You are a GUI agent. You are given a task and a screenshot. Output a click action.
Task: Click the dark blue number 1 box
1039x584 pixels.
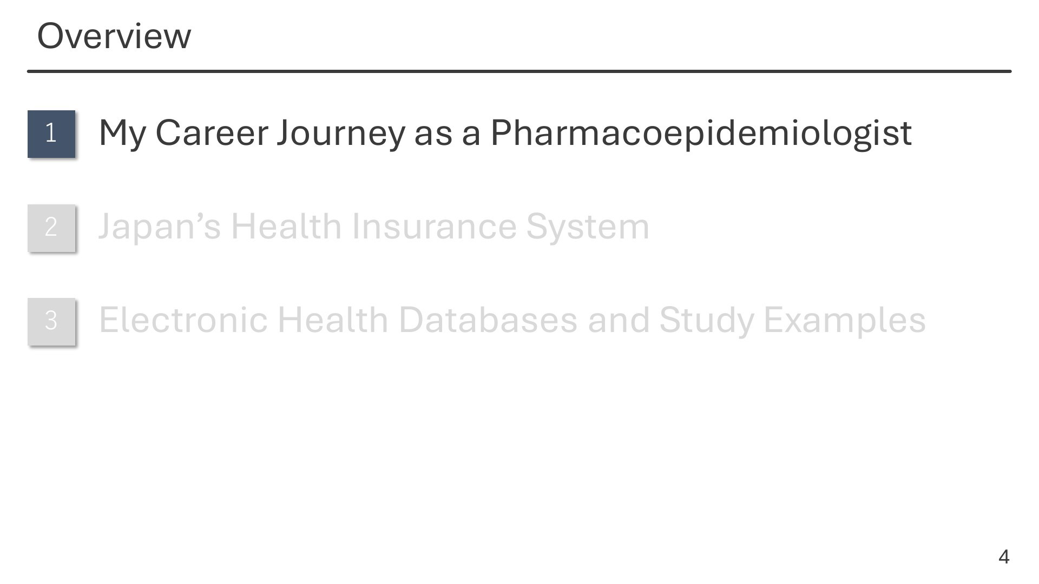[x=51, y=134]
